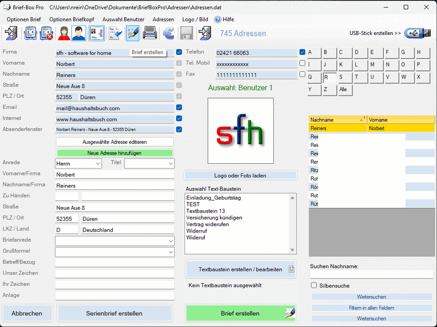Click the document icon with red X
This screenshot has height=327, width=437.
tap(47, 33)
